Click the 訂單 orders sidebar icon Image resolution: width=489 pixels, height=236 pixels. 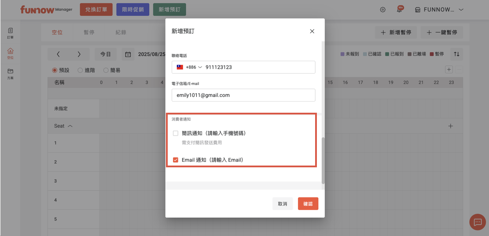point(11,33)
